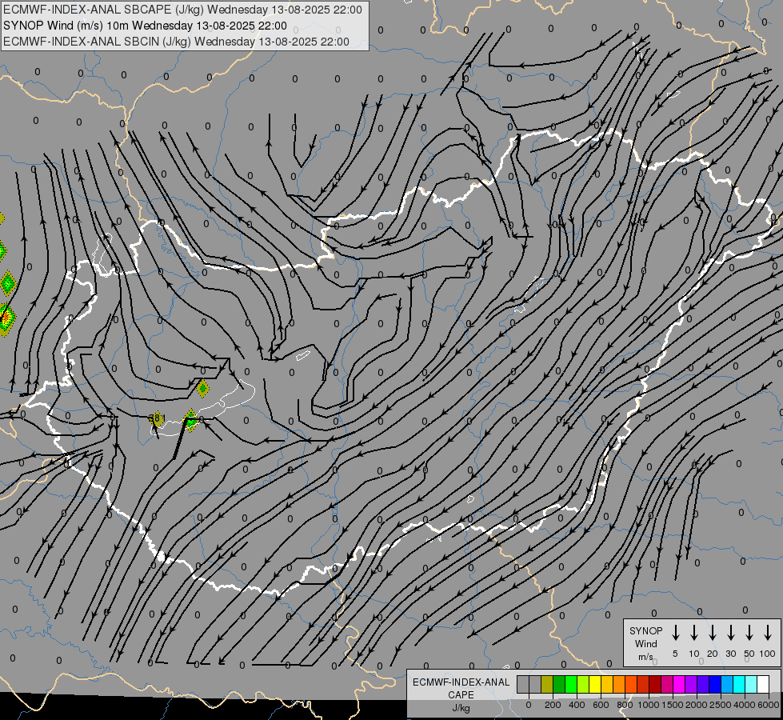
Task: Click the number 5 under wind arrow
Action: coord(675,654)
